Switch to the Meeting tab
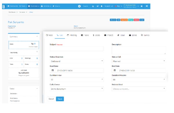The image size is (174, 113). pos(72,35)
